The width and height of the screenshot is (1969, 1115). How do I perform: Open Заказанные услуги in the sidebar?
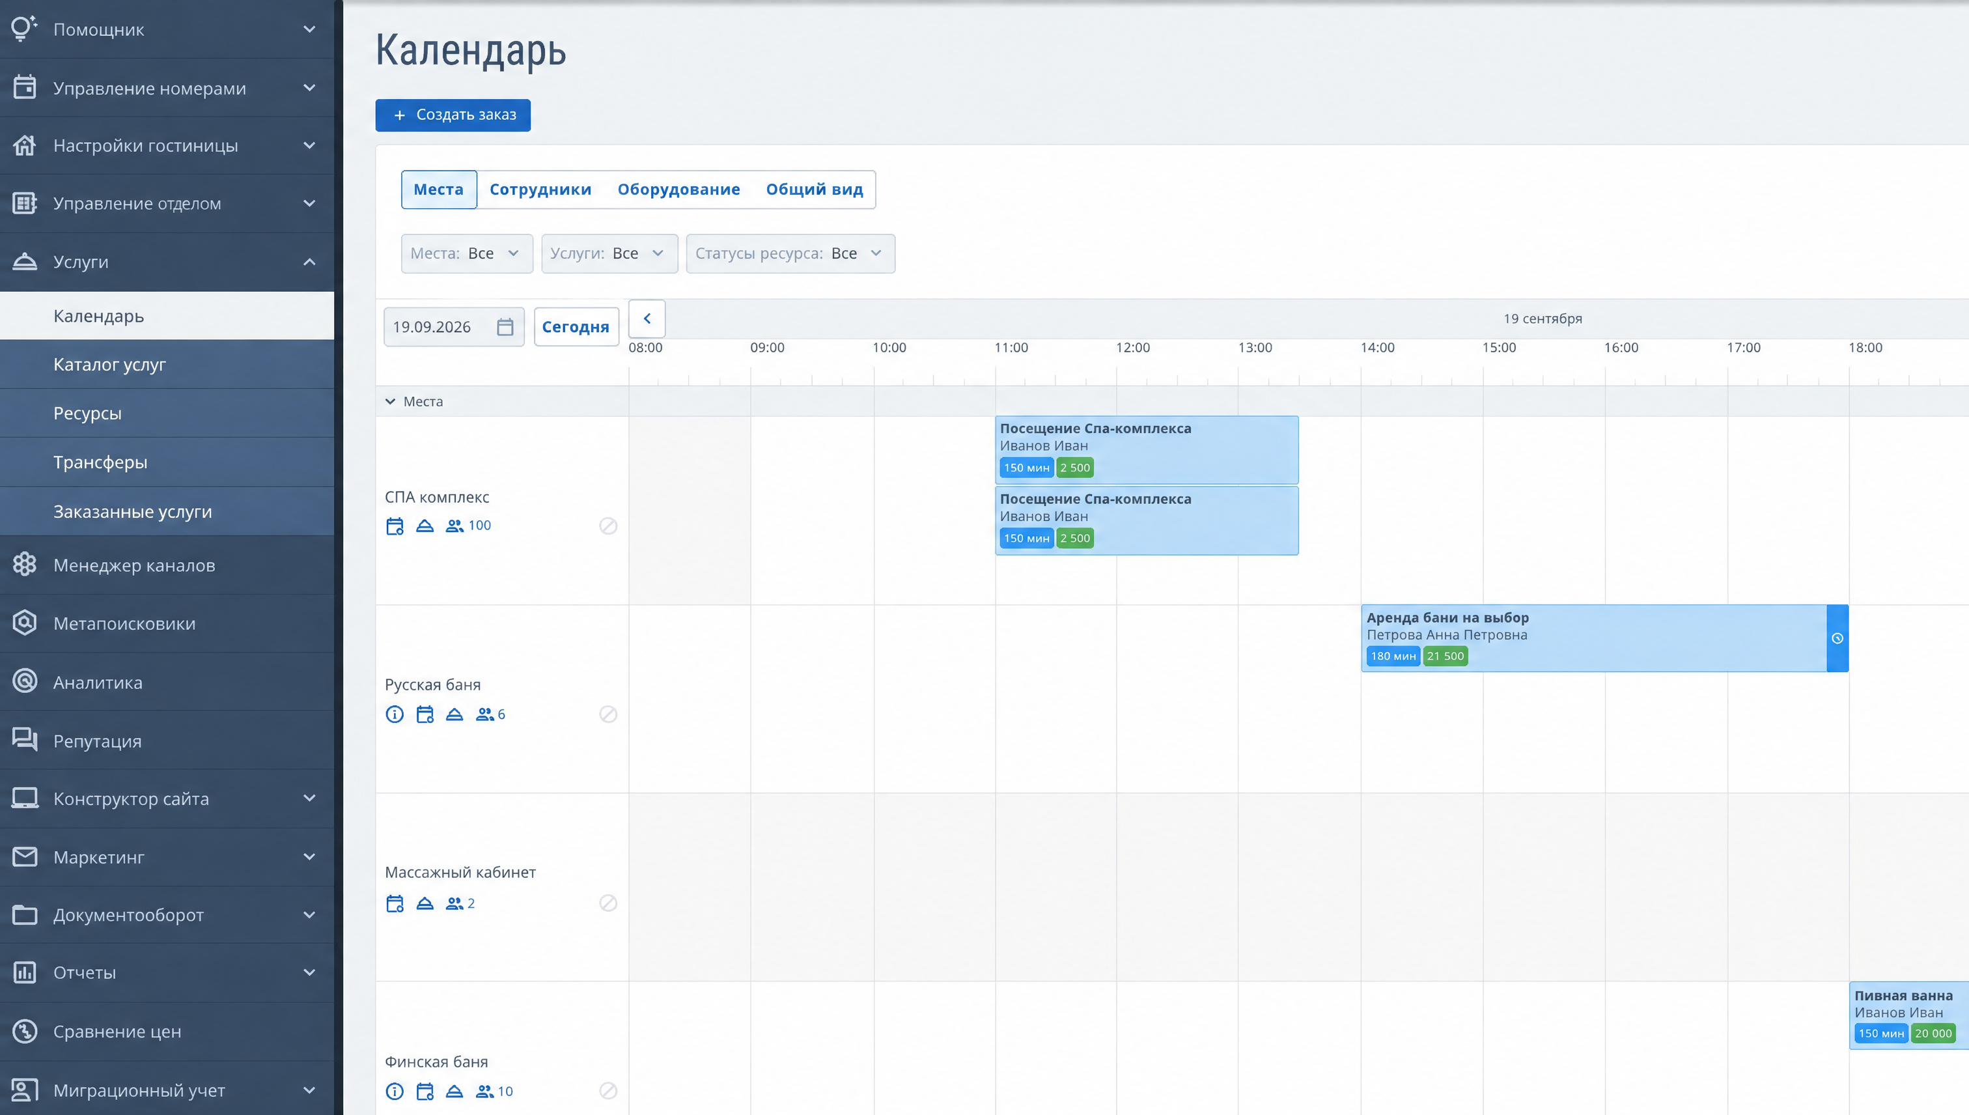(x=167, y=511)
